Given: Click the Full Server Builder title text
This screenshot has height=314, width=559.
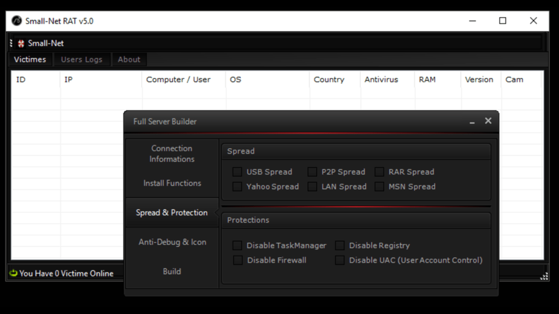Looking at the screenshot, I should (x=165, y=122).
